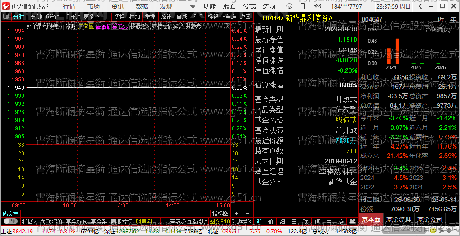
Task: Open the 行情 menu
Action: click(69, 6)
